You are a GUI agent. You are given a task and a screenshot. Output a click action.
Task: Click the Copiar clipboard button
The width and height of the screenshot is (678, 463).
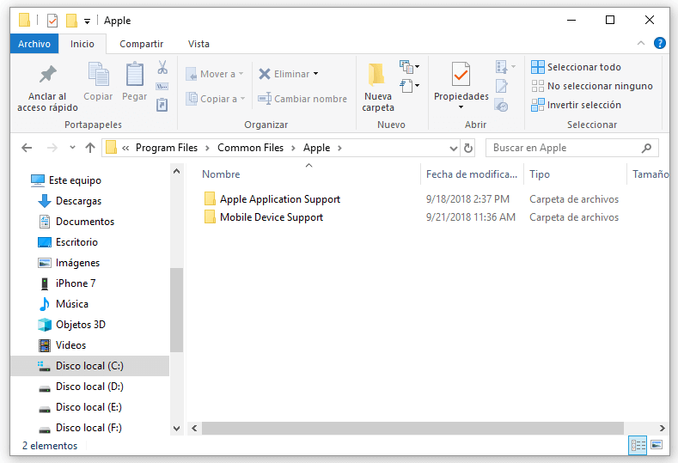pyautogui.click(x=98, y=82)
